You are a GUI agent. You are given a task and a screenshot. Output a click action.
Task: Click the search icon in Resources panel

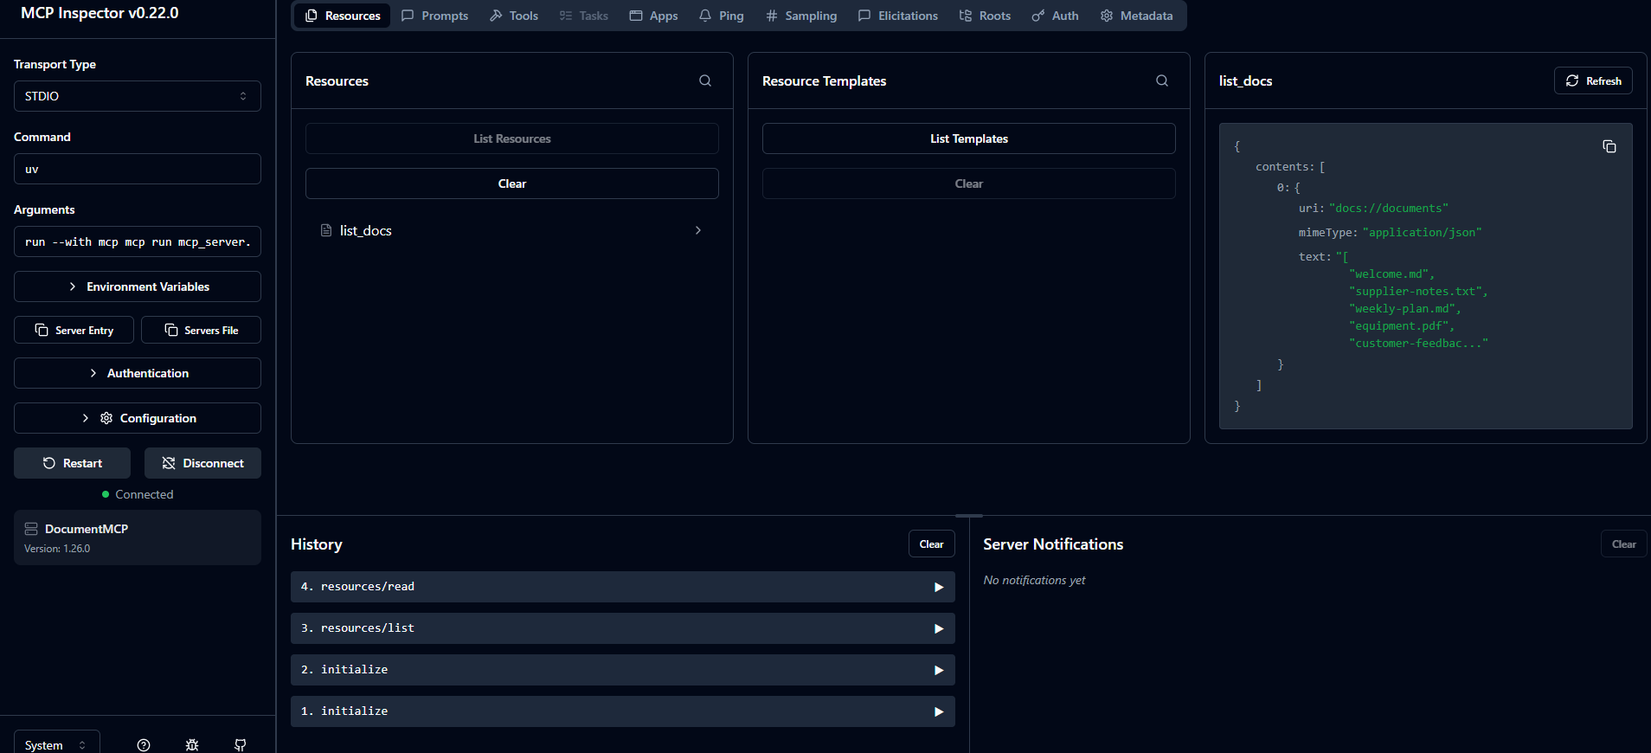coord(705,80)
